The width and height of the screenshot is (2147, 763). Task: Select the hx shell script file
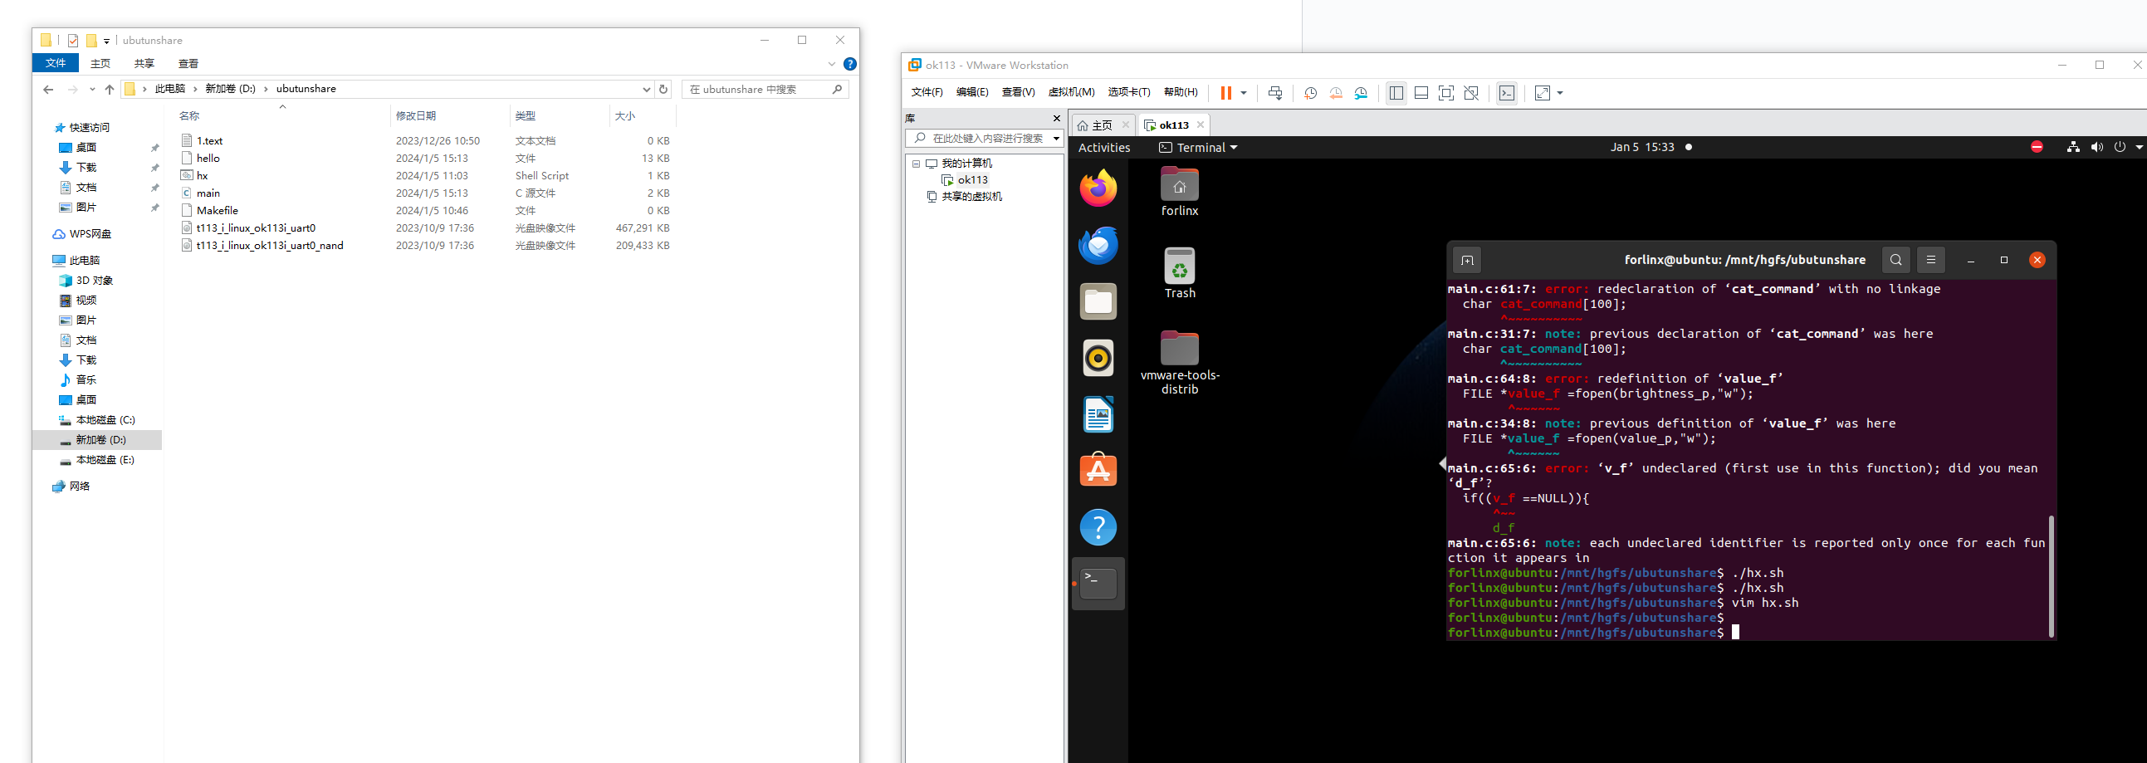tap(203, 176)
